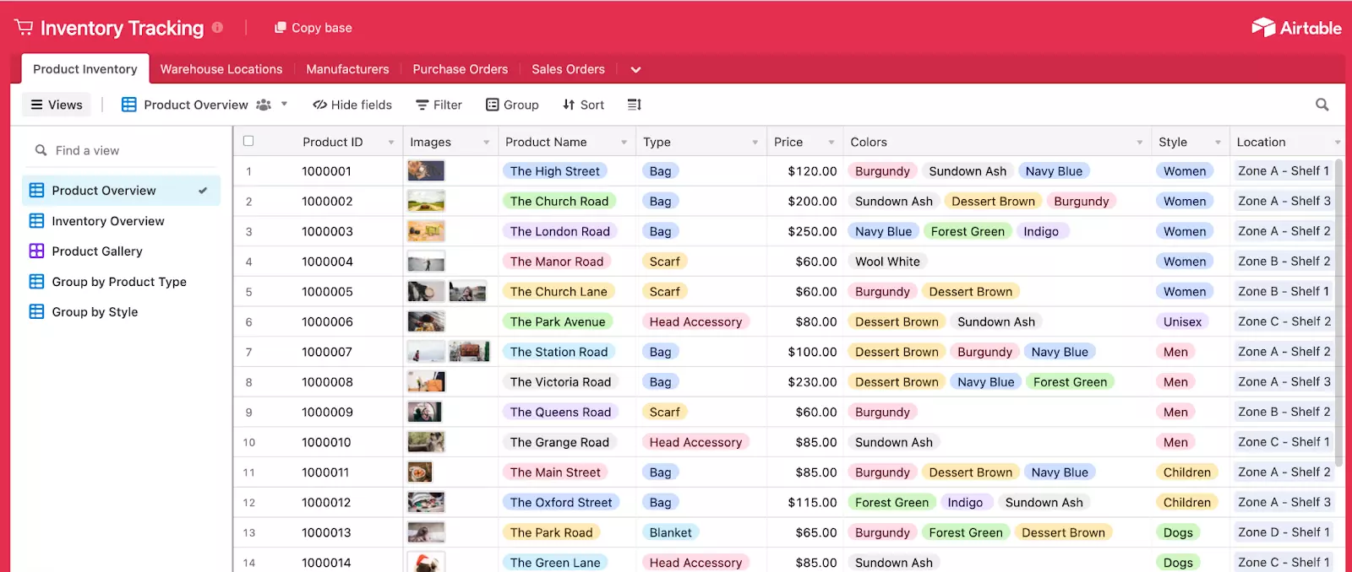Click the Indigo color tag in row 1000012
This screenshot has height=572, width=1352.
click(965, 503)
